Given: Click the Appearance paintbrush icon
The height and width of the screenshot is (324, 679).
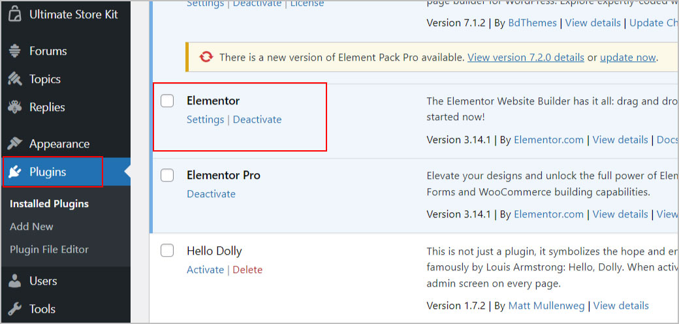Looking at the screenshot, I should (14, 144).
